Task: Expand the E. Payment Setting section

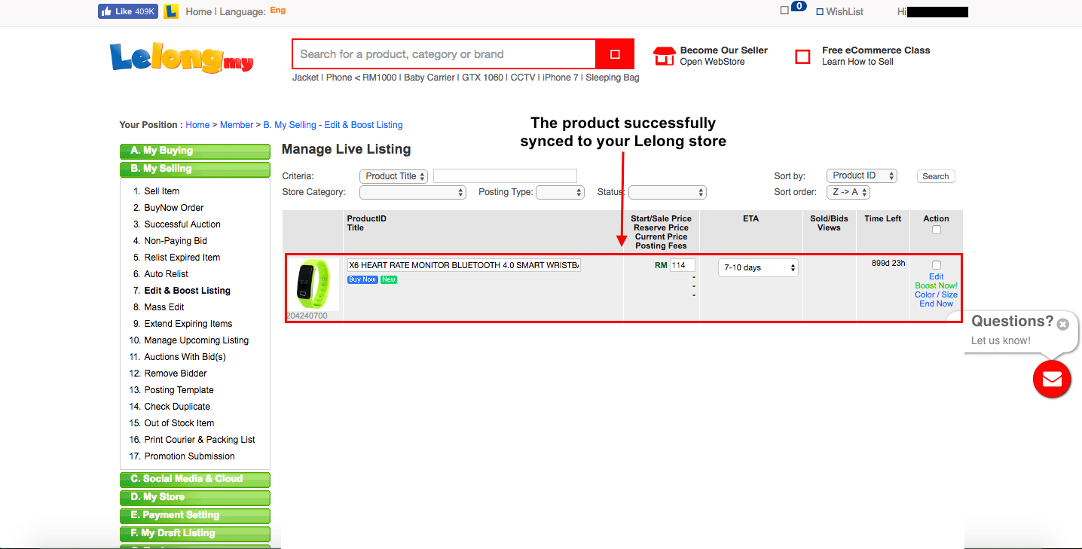Action: point(194,516)
